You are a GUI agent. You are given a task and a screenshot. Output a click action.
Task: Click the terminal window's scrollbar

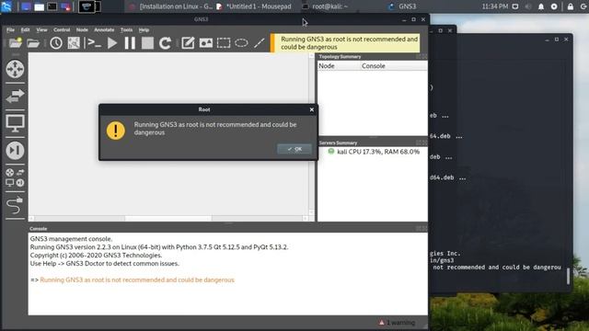click(x=568, y=276)
